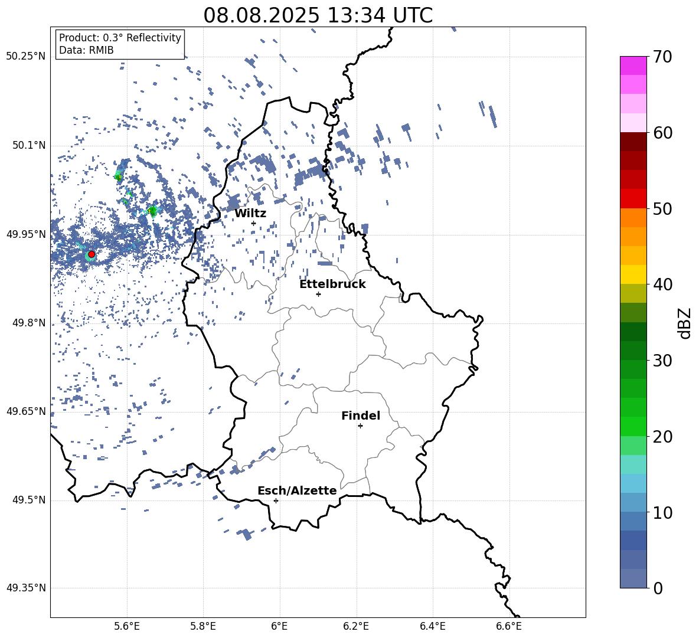Click the colorbar tick label 0
699x638 pixels.
pyautogui.click(x=658, y=588)
